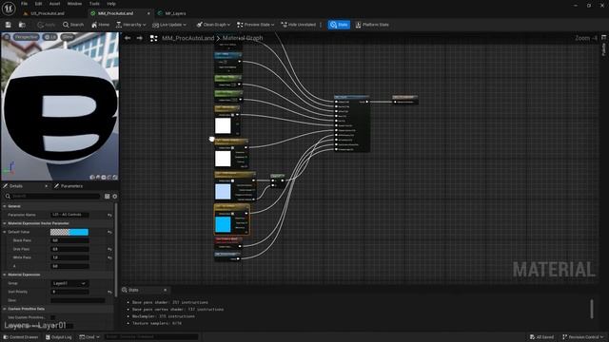This screenshot has height=342, width=609.
Task: Click the Browse to asset icon
Action: click(x=22, y=25)
